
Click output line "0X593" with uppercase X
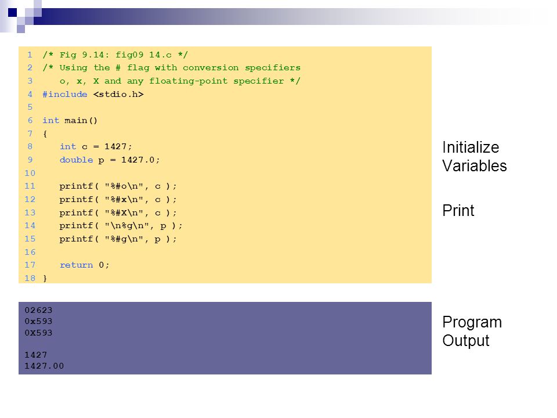(38, 333)
